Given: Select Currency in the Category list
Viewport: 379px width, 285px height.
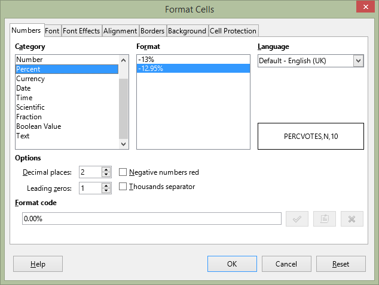Looking at the screenshot, I should (x=30, y=79).
